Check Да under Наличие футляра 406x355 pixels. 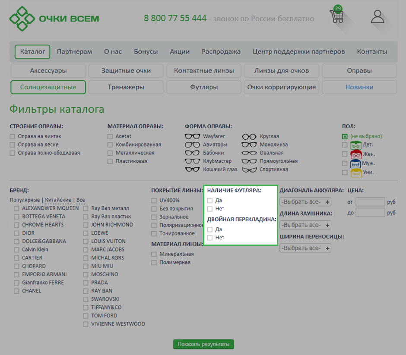point(210,201)
